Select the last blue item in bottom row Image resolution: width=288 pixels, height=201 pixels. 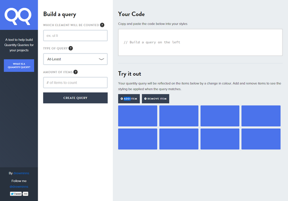[x=261, y=139]
